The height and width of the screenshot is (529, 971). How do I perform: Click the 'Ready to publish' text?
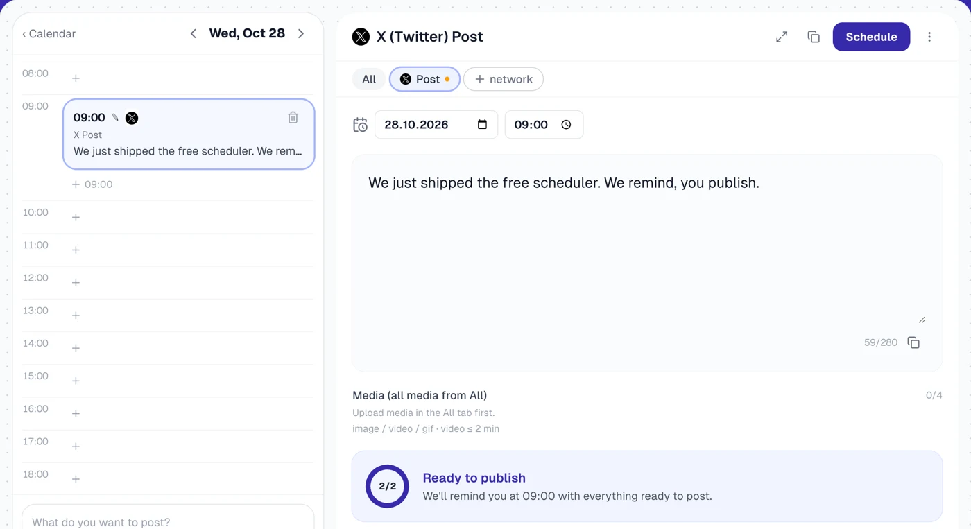pyautogui.click(x=474, y=478)
